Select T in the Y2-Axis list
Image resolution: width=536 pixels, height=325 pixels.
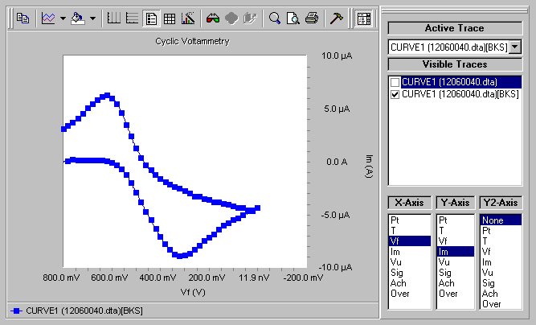pyautogui.click(x=501, y=241)
